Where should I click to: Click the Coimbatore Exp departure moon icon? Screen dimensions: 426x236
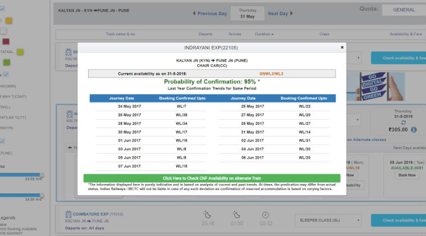207,215
